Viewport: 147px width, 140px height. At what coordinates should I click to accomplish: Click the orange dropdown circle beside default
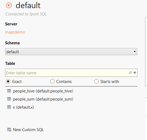pos(9,5)
